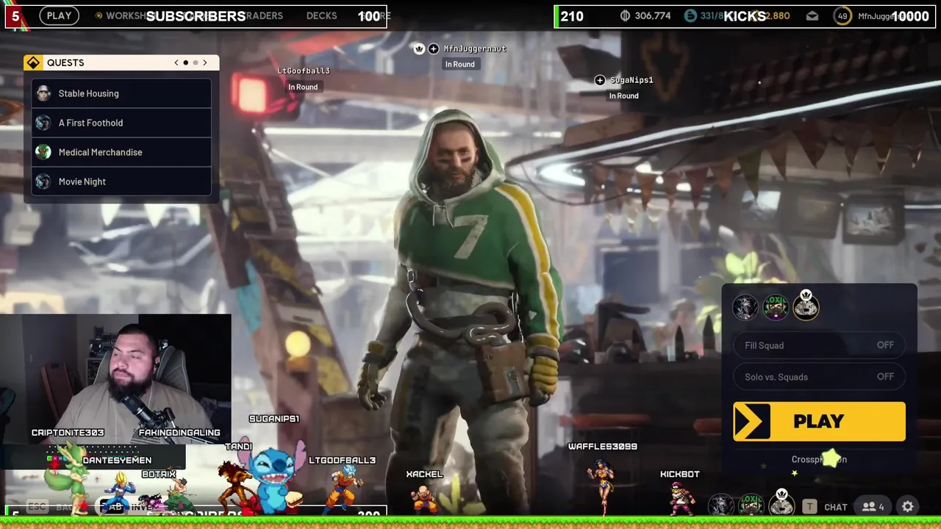Click the QUESTS panel diamond icon
This screenshot has width=941, height=529.
click(33, 62)
